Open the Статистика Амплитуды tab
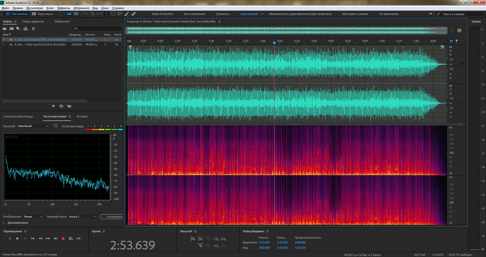The height and width of the screenshot is (257, 486). 18,116
